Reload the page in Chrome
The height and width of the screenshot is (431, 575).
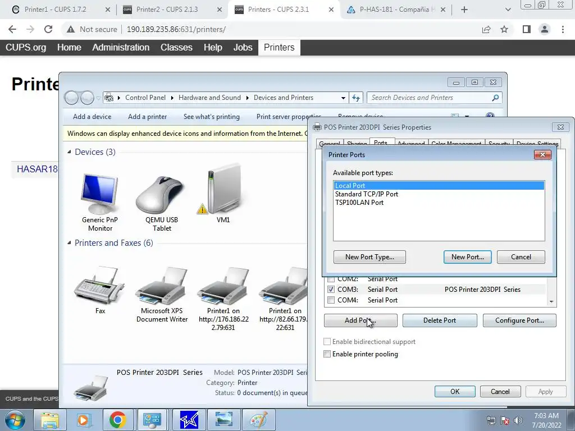[x=48, y=29]
